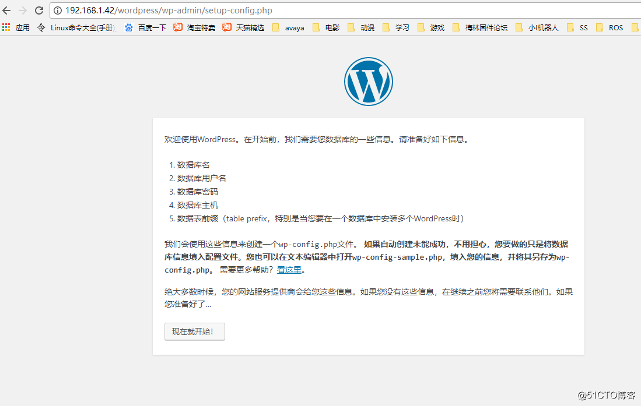This screenshot has width=641, height=406.
Task: Click the WordPress logo
Action: [x=369, y=82]
